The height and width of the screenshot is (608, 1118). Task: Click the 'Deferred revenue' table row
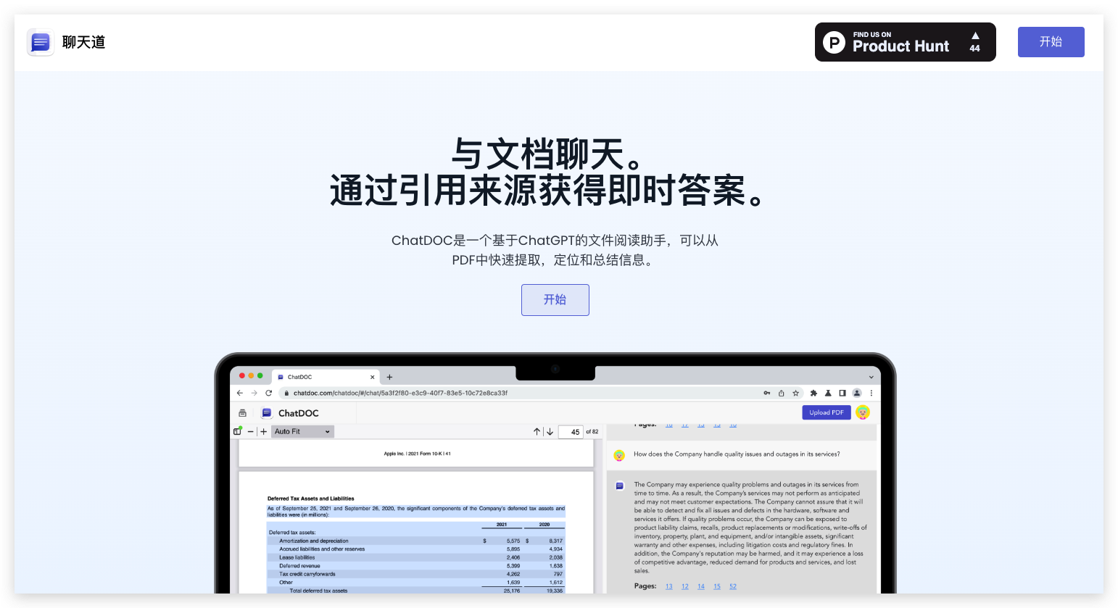click(x=415, y=566)
